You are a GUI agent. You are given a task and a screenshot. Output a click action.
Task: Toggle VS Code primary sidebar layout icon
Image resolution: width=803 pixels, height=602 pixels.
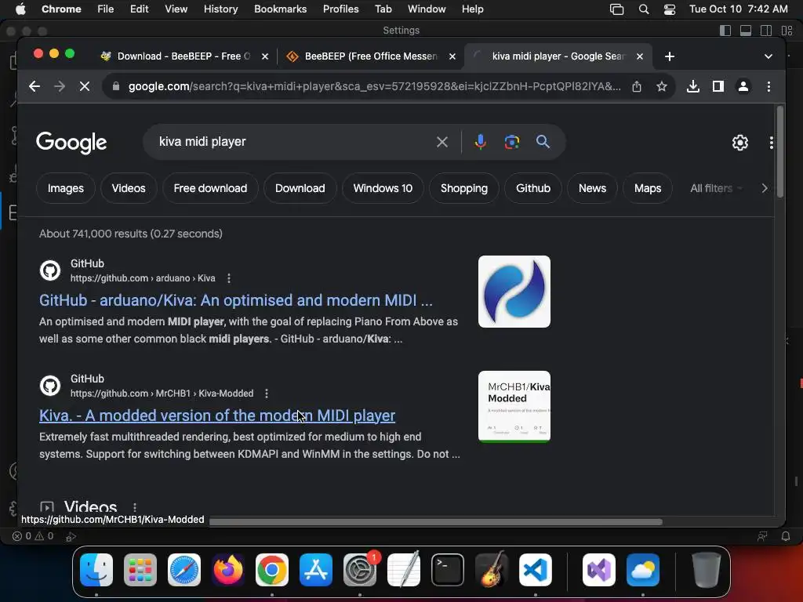(x=725, y=31)
